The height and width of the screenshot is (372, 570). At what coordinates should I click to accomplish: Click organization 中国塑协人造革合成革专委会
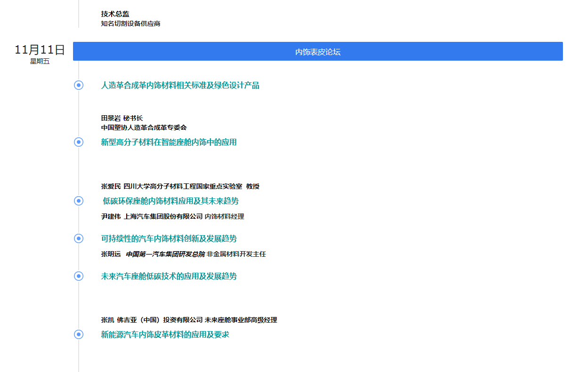tap(144, 127)
